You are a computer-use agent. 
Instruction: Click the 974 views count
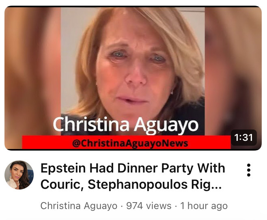click(149, 206)
